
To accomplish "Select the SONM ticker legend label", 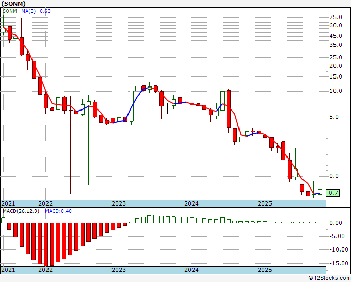I will coord(10,11).
